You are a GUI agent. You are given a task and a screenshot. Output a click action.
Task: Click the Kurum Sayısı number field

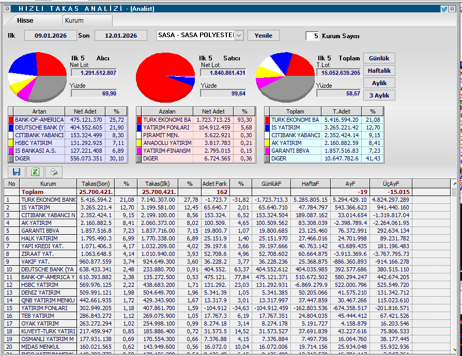pyautogui.click(x=312, y=36)
